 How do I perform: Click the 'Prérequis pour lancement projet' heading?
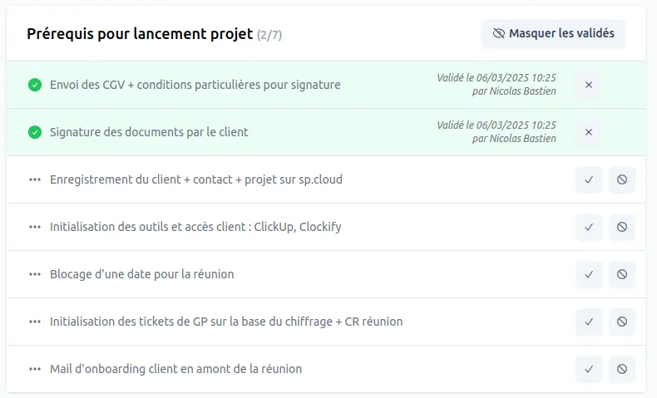(x=139, y=34)
